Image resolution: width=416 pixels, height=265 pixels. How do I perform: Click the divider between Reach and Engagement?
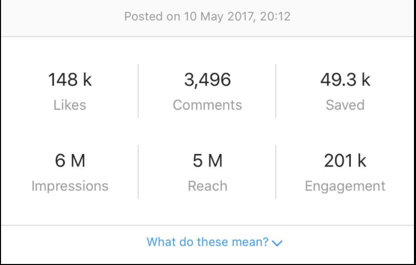[x=276, y=172]
